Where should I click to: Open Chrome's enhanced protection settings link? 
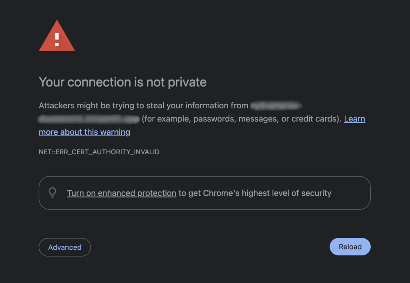[121, 193]
